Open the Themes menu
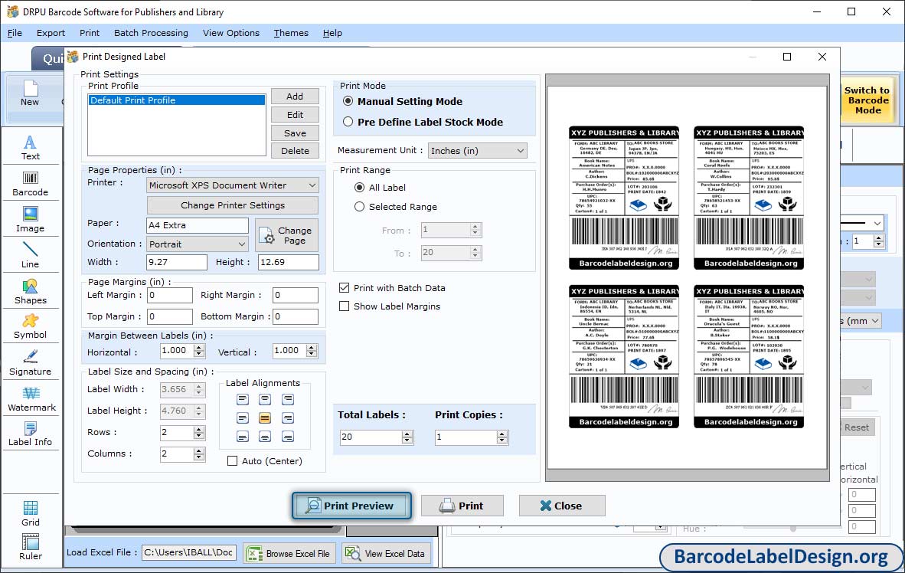The image size is (905, 573). click(x=291, y=33)
